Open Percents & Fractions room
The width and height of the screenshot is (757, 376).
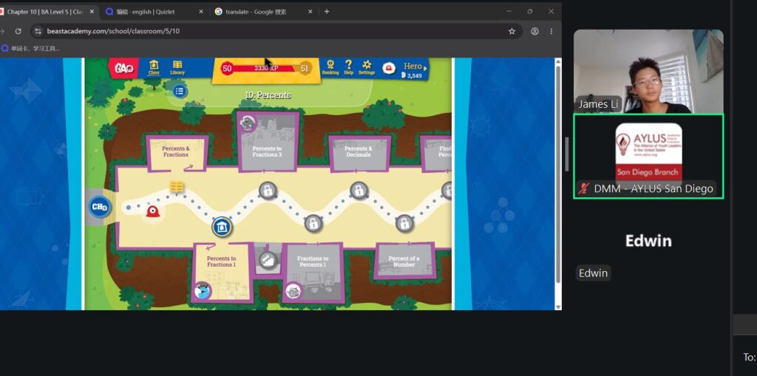click(x=176, y=152)
